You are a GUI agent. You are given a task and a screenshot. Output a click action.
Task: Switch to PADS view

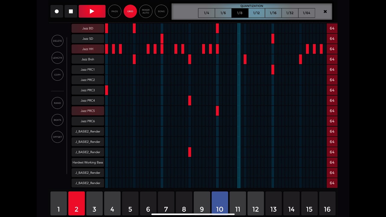[115, 11]
